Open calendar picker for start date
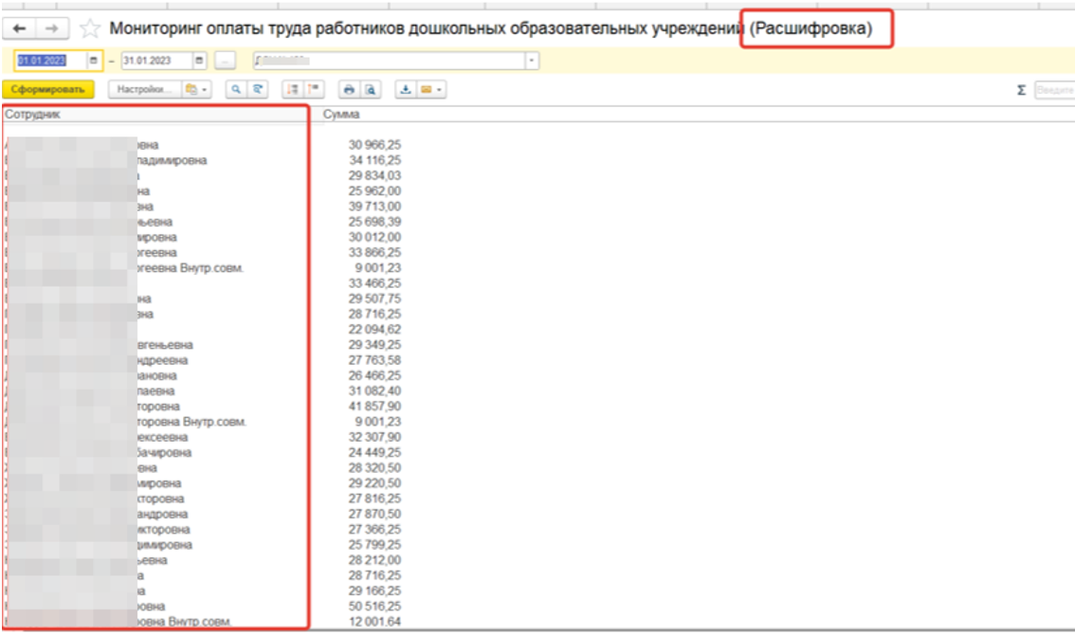 [x=93, y=61]
